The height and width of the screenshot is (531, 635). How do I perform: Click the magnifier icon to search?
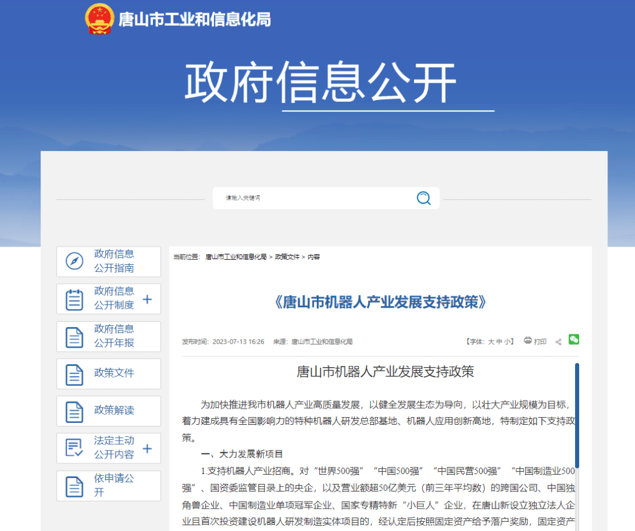[423, 199]
